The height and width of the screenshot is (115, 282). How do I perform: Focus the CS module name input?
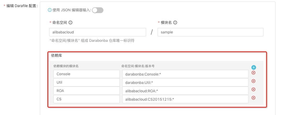[x=86, y=99]
